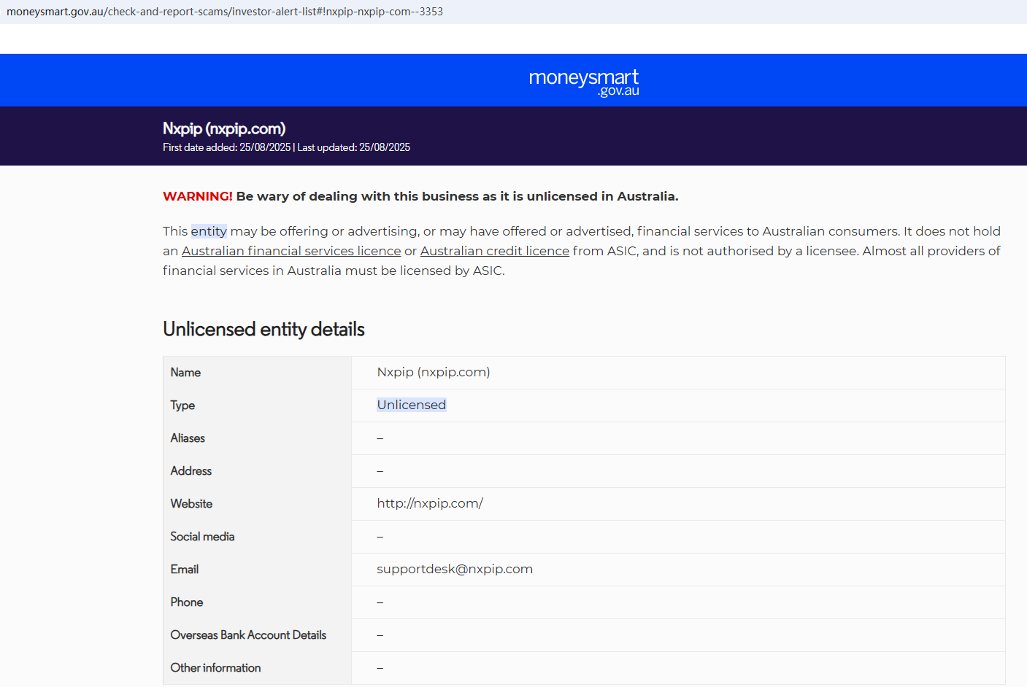Click the dash value in the Other information row
1027x687 pixels.
click(380, 668)
